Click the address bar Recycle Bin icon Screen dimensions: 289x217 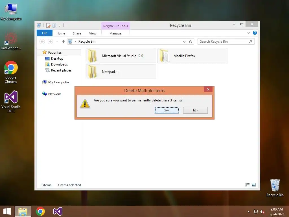coord(70,42)
